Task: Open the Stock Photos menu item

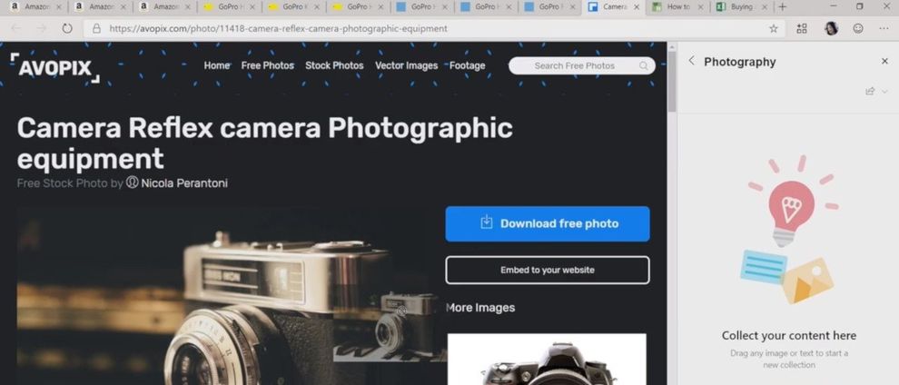Action: click(334, 65)
